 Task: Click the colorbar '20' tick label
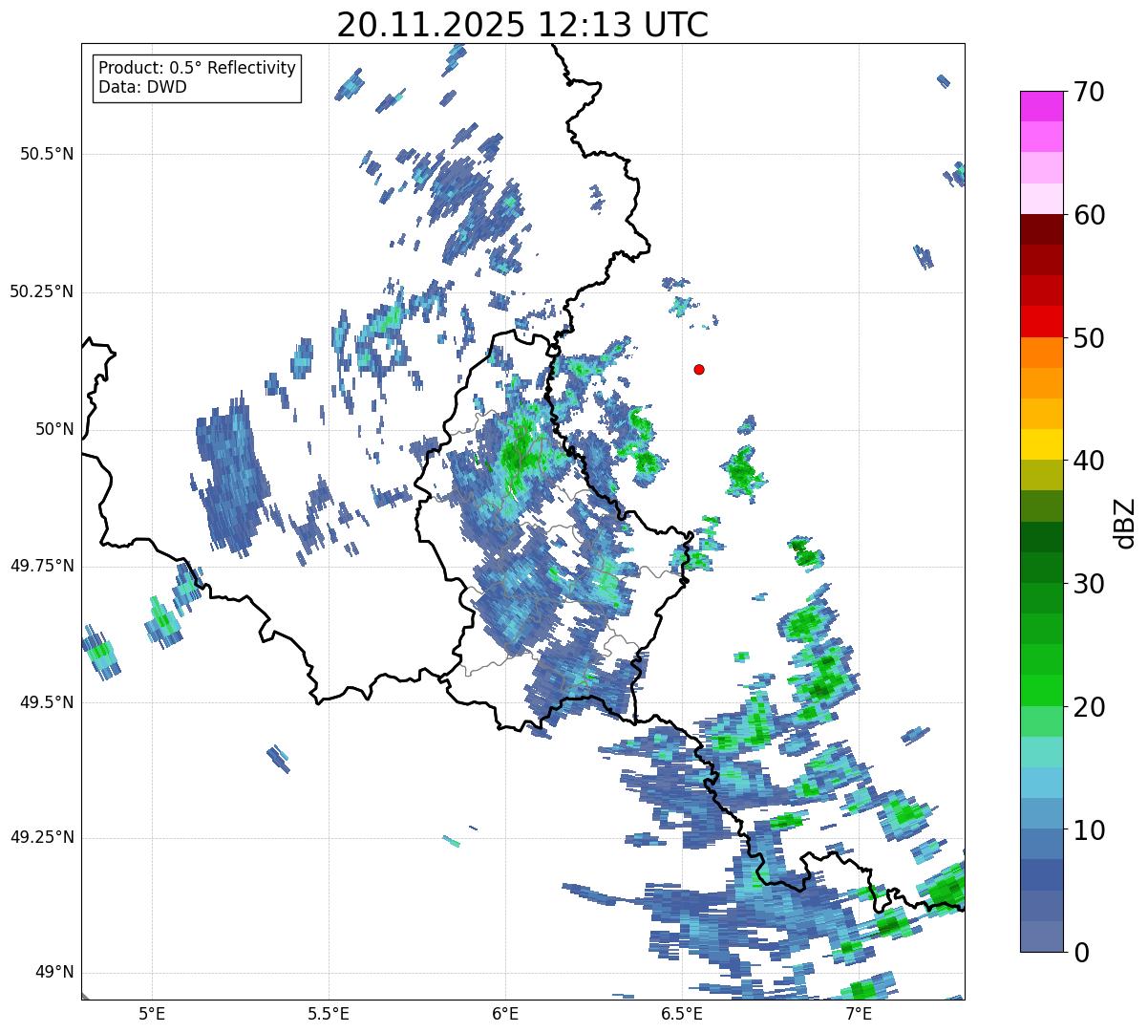1089,707
